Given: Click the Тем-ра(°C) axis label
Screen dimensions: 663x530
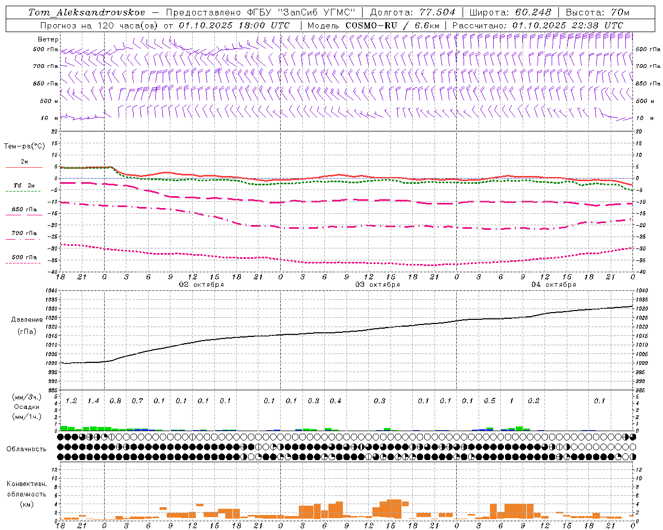Looking at the screenshot, I should click(x=24, y=146).
